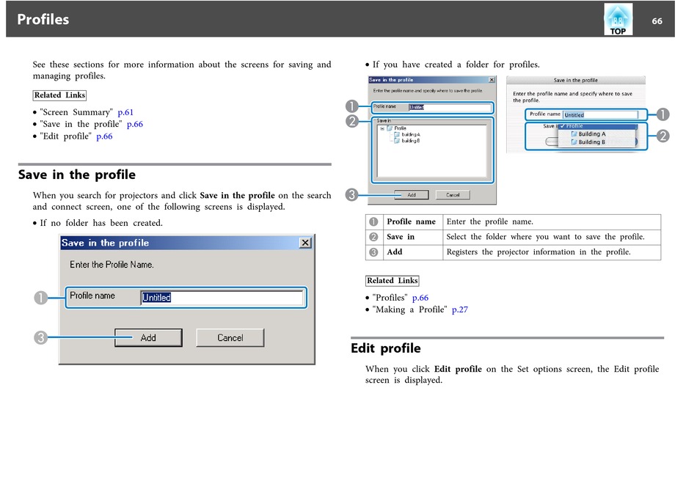Click the "Edit profile" section heading
The width and height of the screenshot is (697, 484).
(386, 348)
